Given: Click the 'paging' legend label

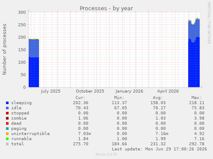Looking at the screenshot, I should [x=19, y=129].
